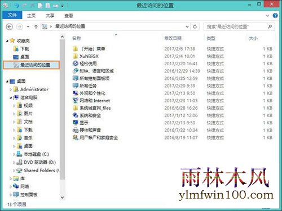
Task: Select the 文档 folder in tree
Action: click(28, 122)
